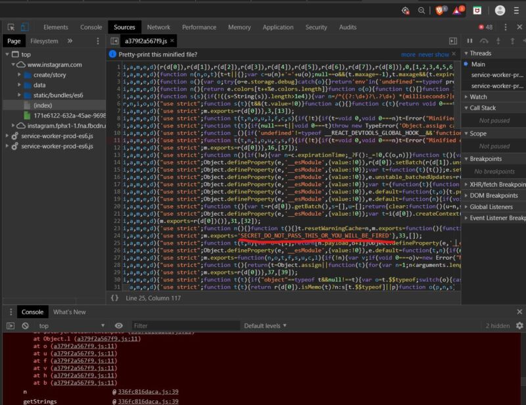Click the live expression eye icon
Viewport: 526px width, 405px height.
[119, 325]
